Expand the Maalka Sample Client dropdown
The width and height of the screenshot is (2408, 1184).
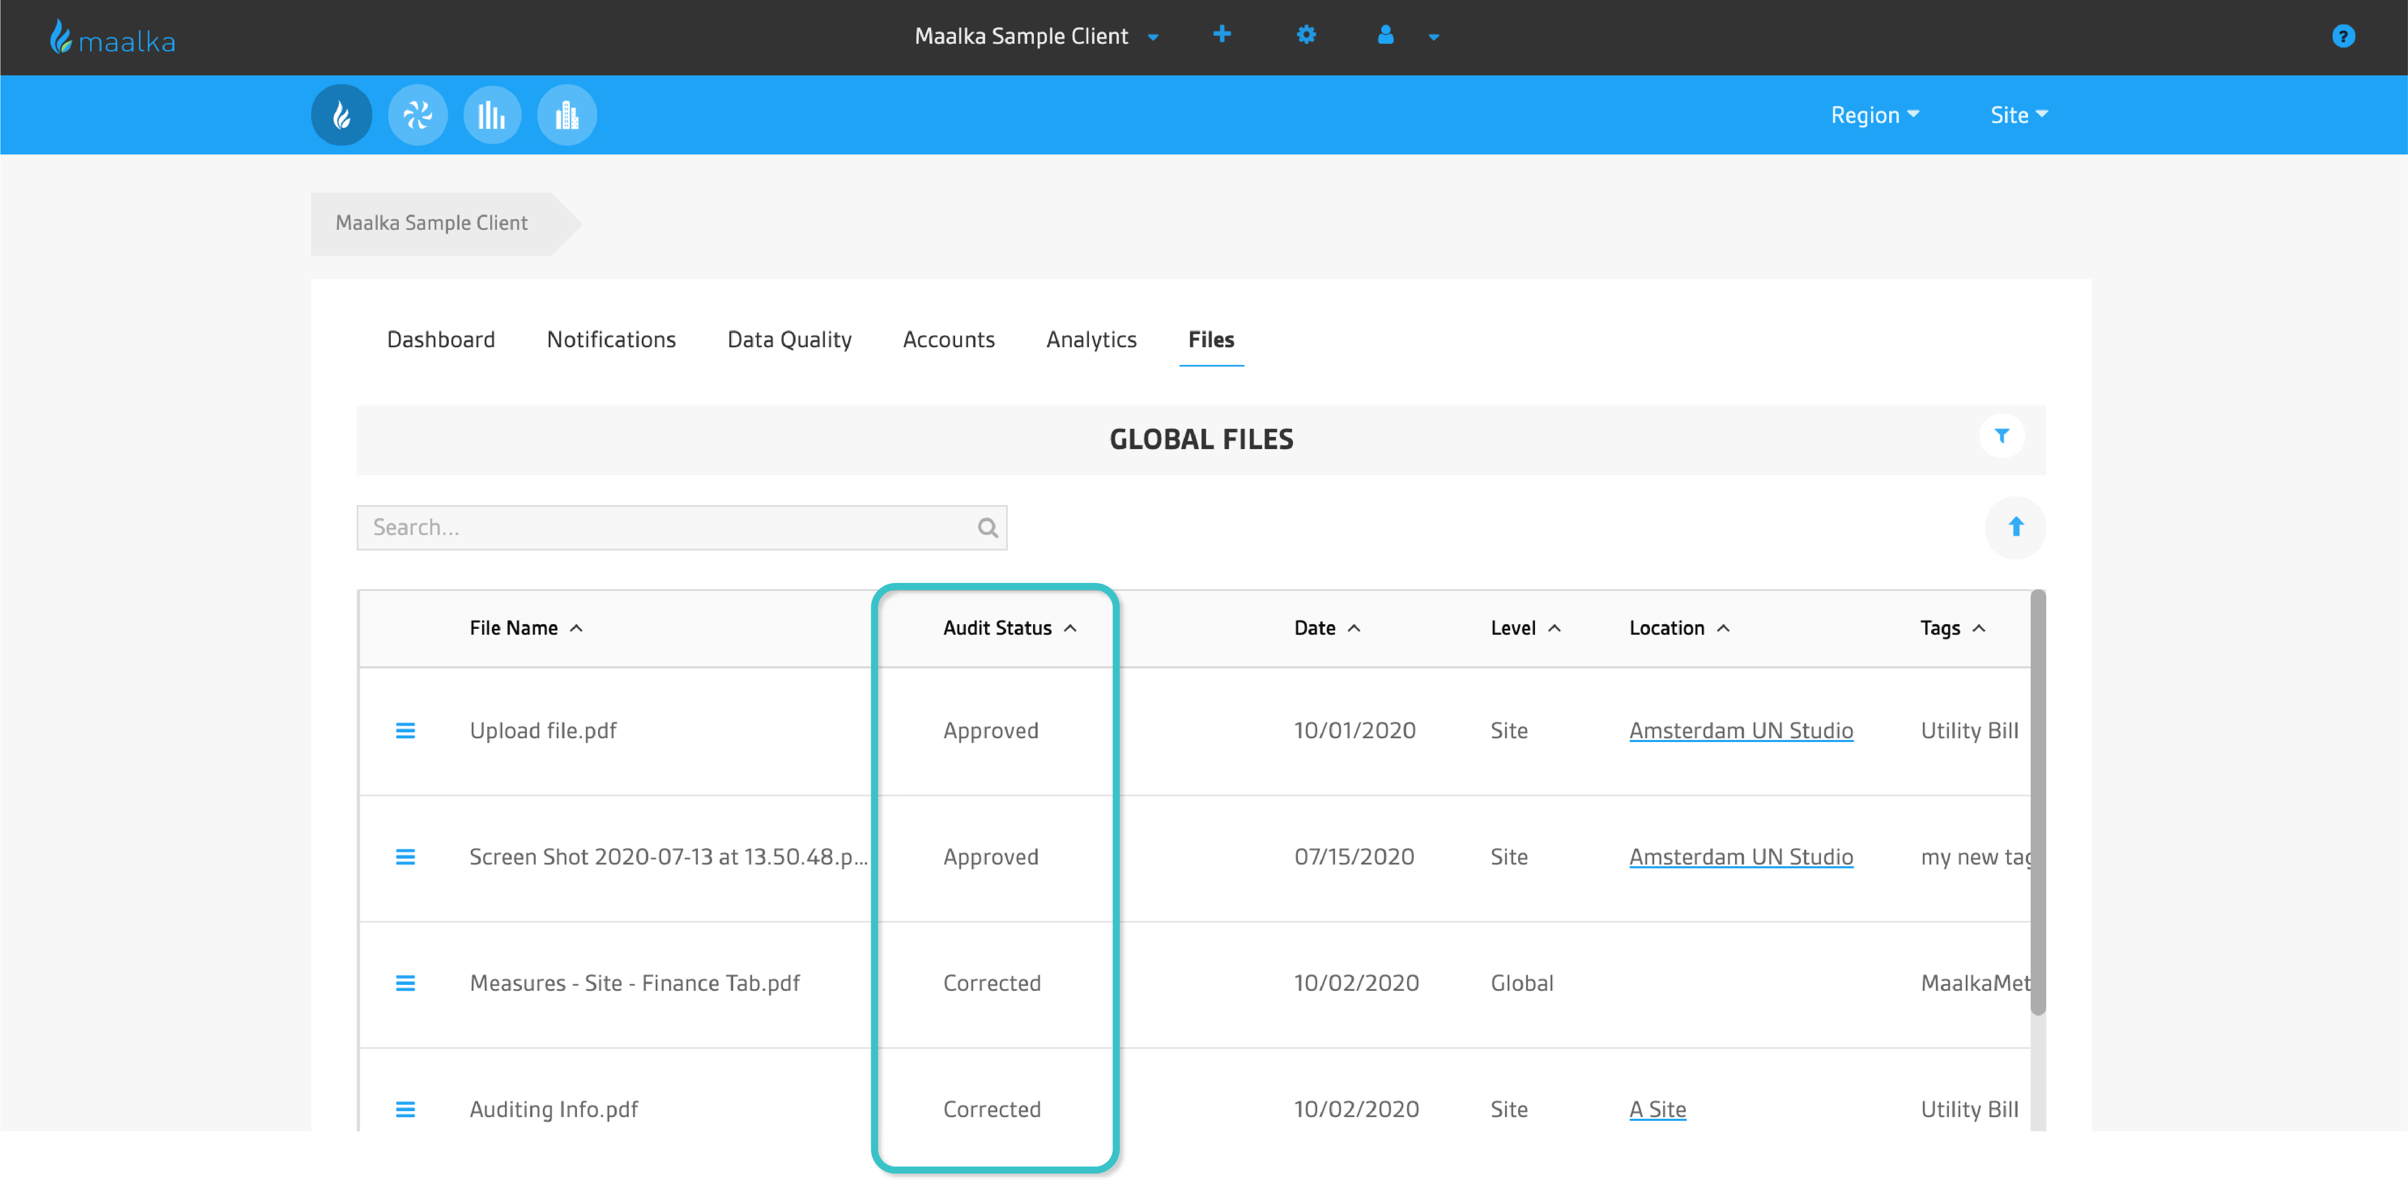1037,37
